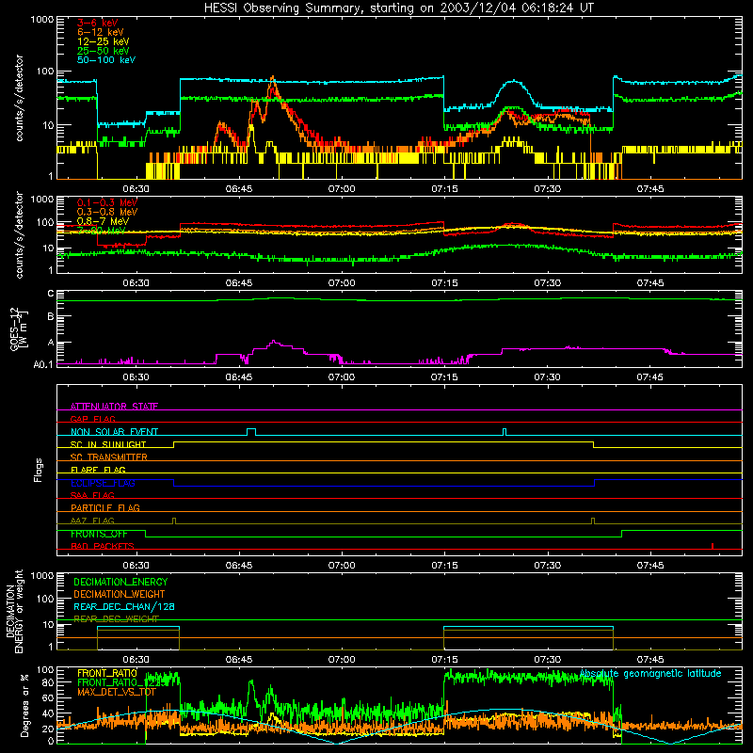Select the MAX_DET_VS_TOT legend label

(116, 692)
